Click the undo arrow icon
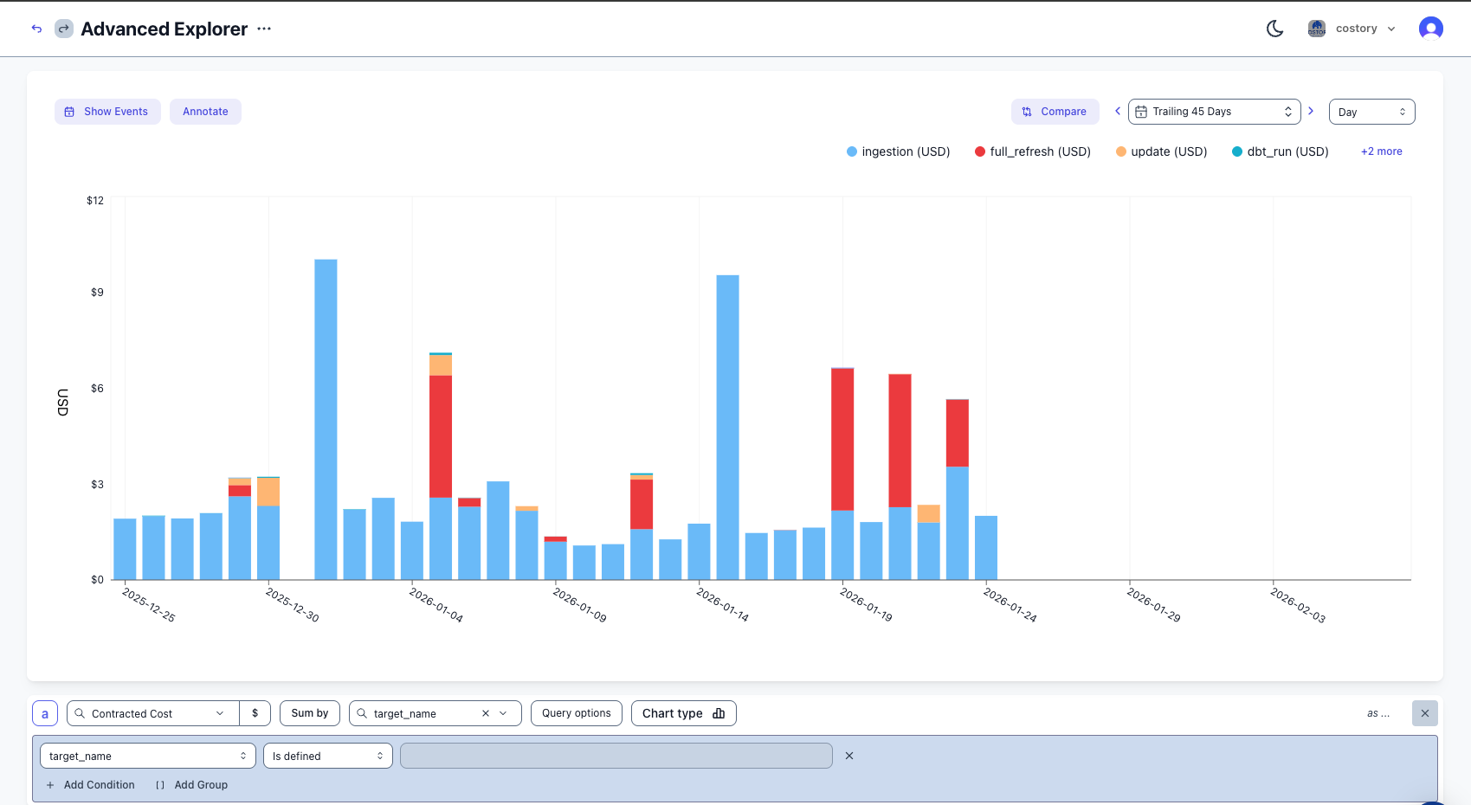 [x=36, y=29]
